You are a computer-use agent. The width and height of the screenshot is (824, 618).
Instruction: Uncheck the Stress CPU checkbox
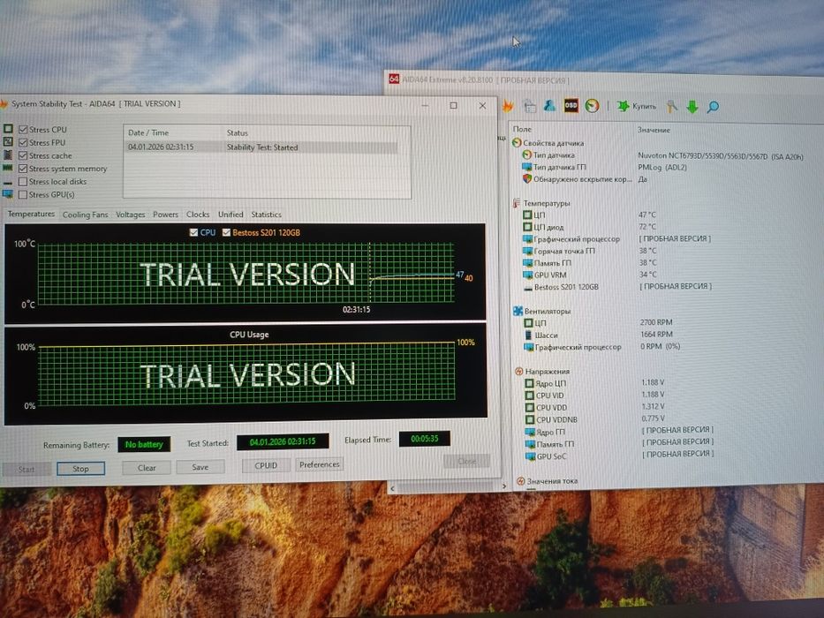[x=23, y=129]
